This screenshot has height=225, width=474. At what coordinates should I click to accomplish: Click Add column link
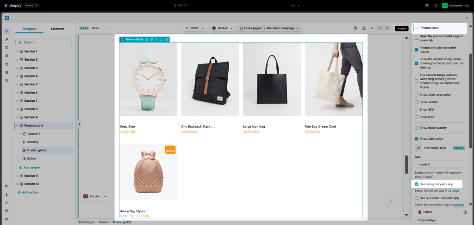[30, 168]
